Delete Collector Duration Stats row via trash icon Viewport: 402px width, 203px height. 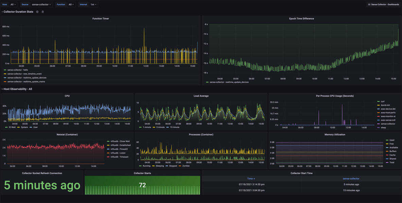coord(43,12)
